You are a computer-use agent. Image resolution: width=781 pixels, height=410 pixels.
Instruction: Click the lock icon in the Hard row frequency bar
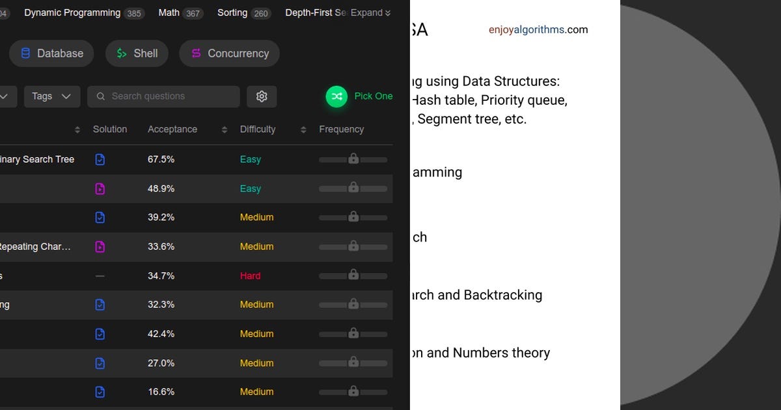point(353,275)
